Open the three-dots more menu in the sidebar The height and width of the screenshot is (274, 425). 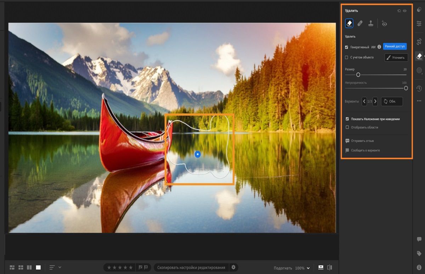419,101
